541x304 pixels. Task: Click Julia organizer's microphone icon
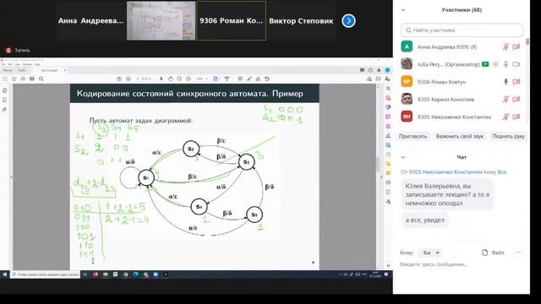(505, 64)
